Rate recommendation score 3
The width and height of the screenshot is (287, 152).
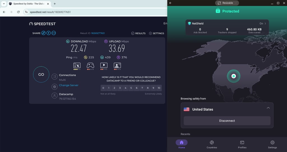pos(120,88)
